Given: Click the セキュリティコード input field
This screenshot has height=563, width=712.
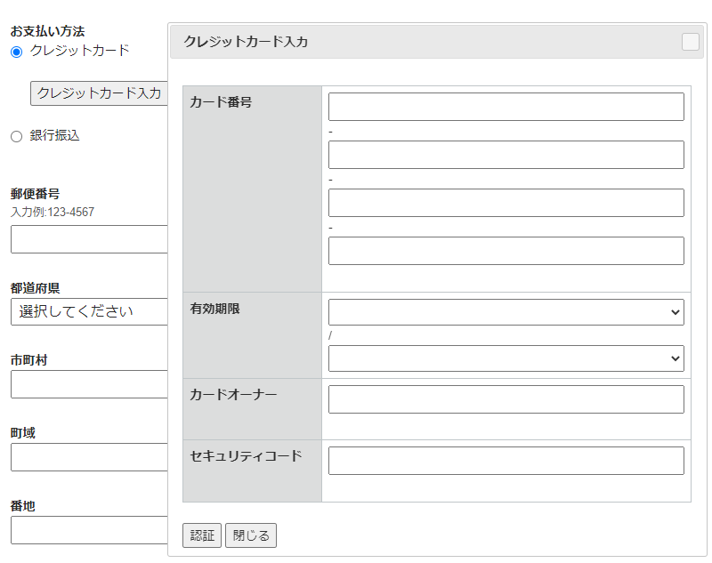Looking at the screenshot, I should point(506,460).
